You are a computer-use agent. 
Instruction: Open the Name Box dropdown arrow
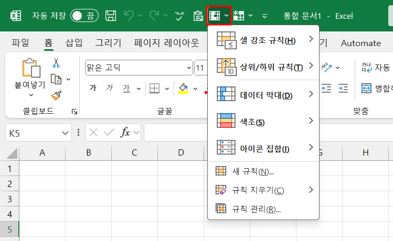[x=65, y=133]
